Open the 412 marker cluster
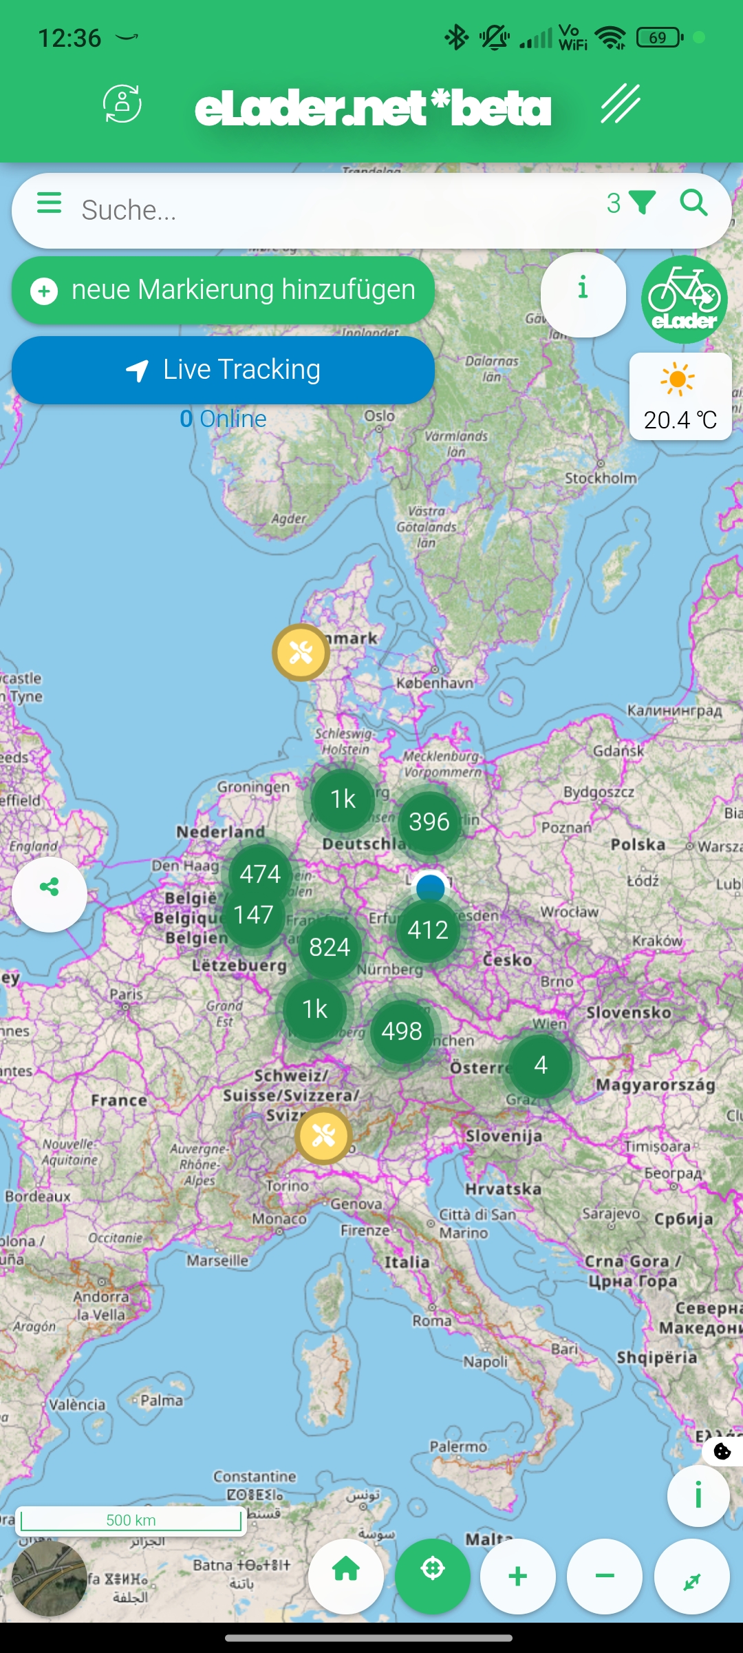Screen dimensions: 743x1653 pos(428,931)
